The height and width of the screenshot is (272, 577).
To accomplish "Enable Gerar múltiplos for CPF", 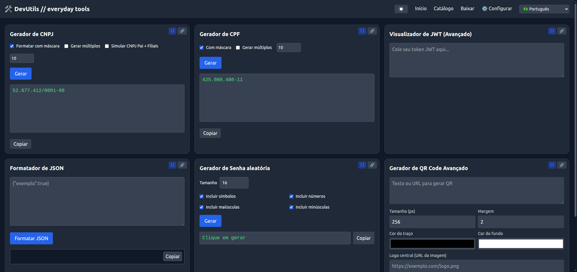I will 238,47.
